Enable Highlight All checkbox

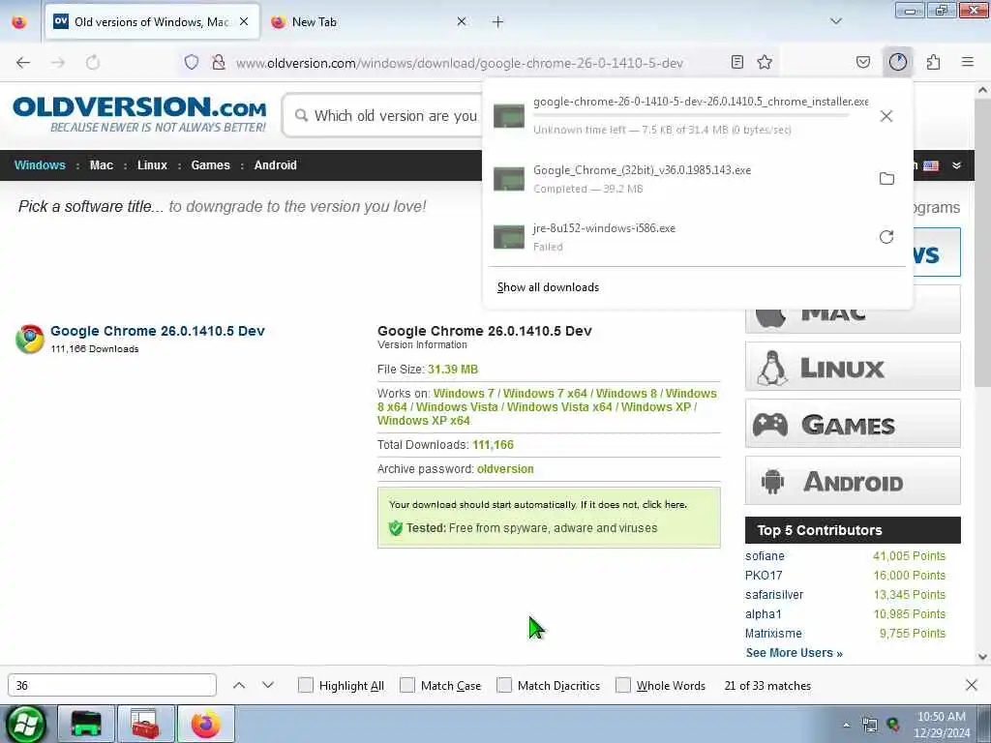(x=305, y=685)
